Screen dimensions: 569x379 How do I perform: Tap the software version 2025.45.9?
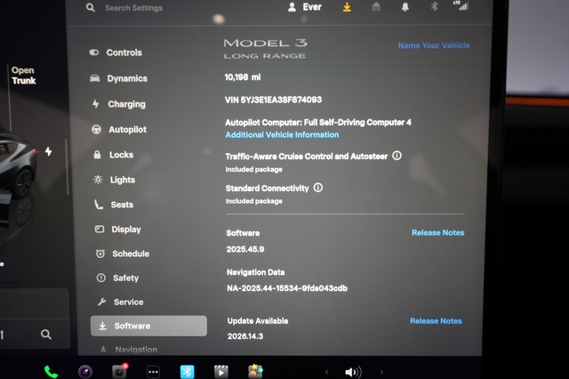(245, 249)
